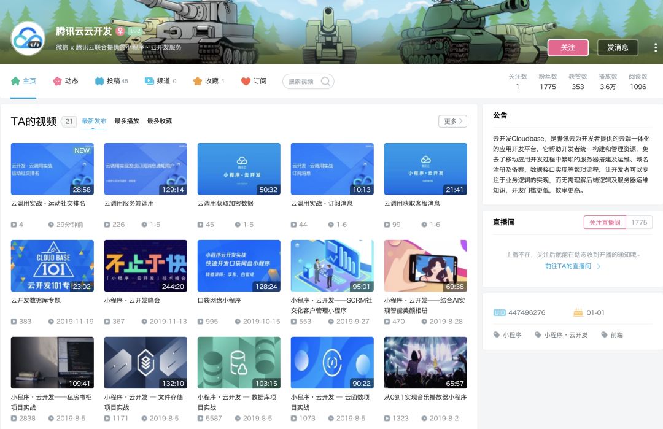
Task: Open the 云调用获取客服消息 video thumbnail
Action: (x=425, y=169)
